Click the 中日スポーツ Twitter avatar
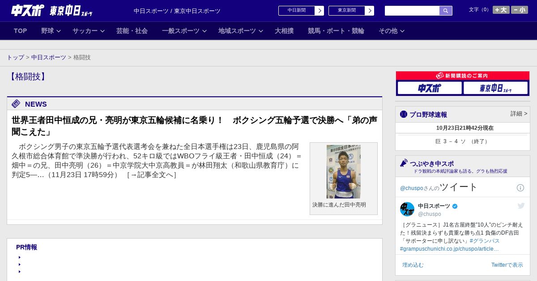Viewport: 537px width, 281px height. (x=407, y=209)
